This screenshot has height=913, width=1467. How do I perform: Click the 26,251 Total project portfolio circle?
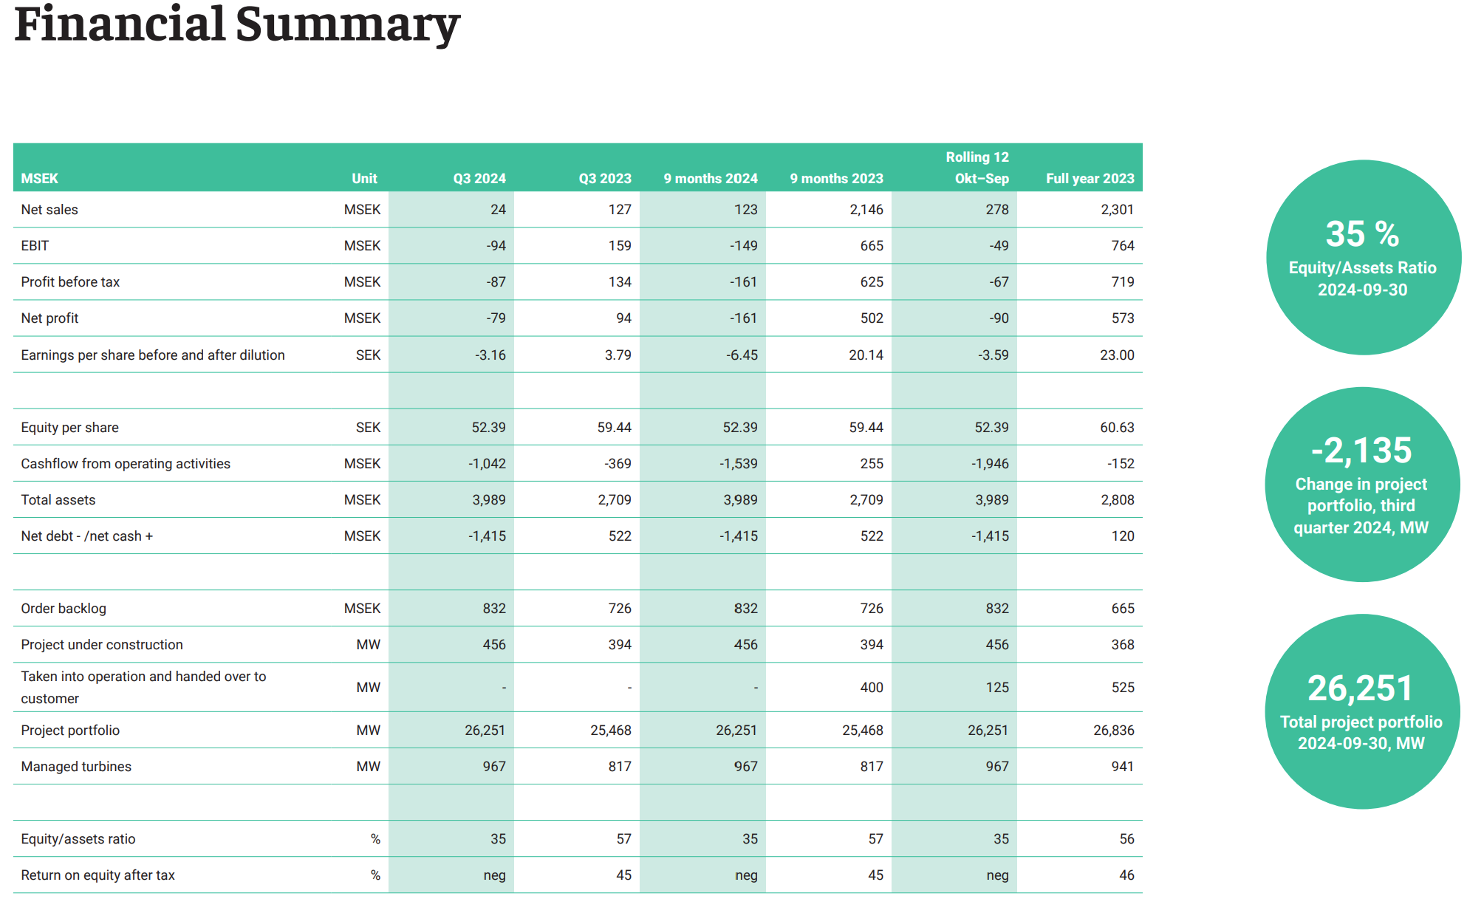[x=1361, y=711]
